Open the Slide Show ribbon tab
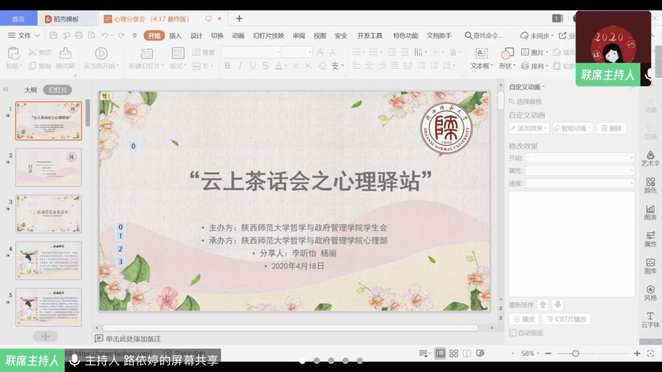Image resolution: width=662 pixels, height=372 pixels. pos(268,36)
